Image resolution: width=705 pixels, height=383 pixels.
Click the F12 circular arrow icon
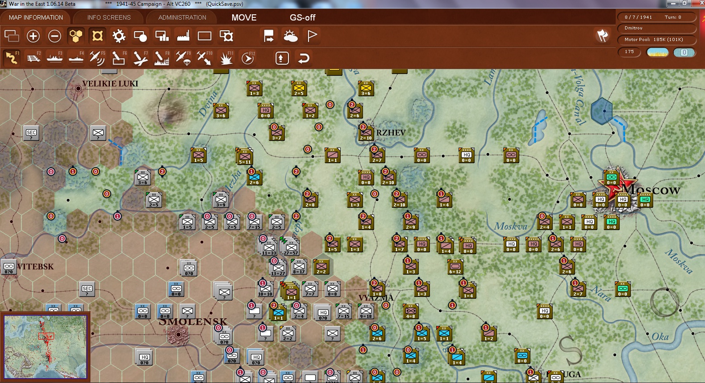[247, 58]
